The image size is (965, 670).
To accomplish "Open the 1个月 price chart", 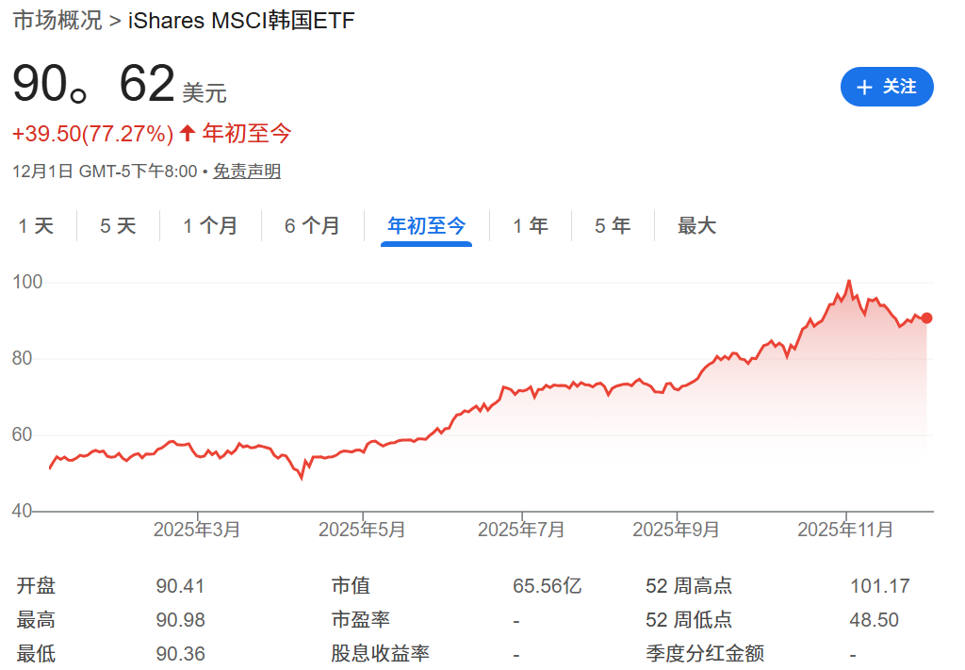I will coord(211,226).
